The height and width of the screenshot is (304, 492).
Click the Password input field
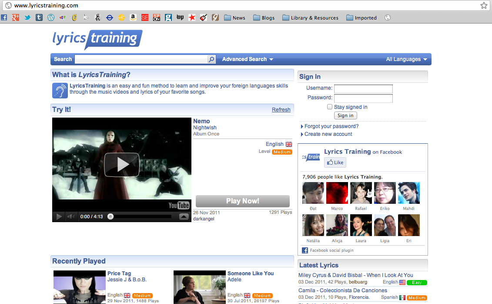(363, 98)
